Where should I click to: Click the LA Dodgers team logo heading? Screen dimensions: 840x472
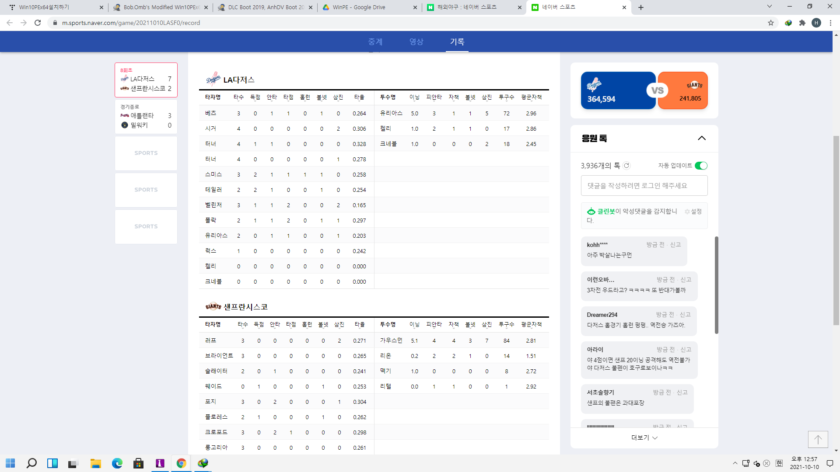click(213, 79)
